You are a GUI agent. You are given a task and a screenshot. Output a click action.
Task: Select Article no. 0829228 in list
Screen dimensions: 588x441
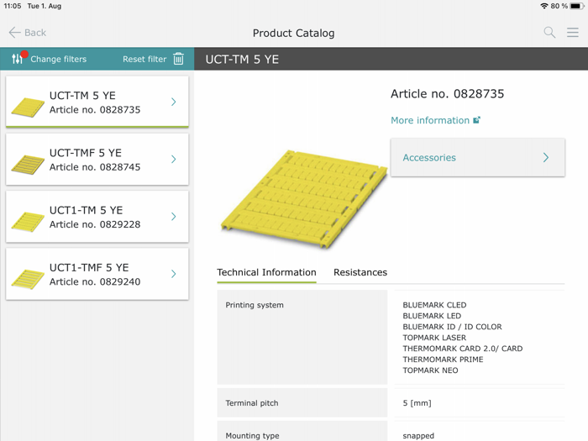tap(95, 224)
